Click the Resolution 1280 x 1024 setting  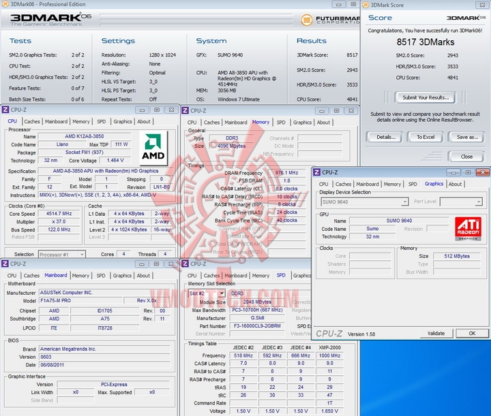pos(162,55)
